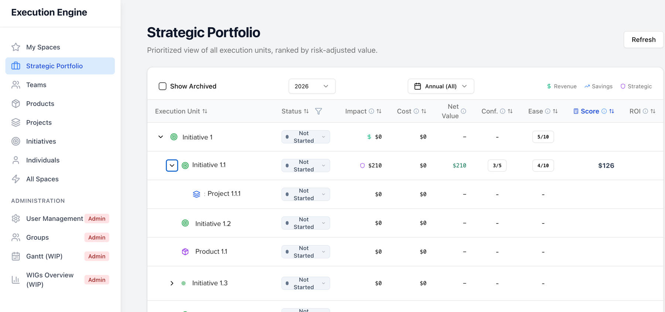Open the Gantt (WIP) admin page
This screenshot has height=312, width=665.
coord(44,256)
